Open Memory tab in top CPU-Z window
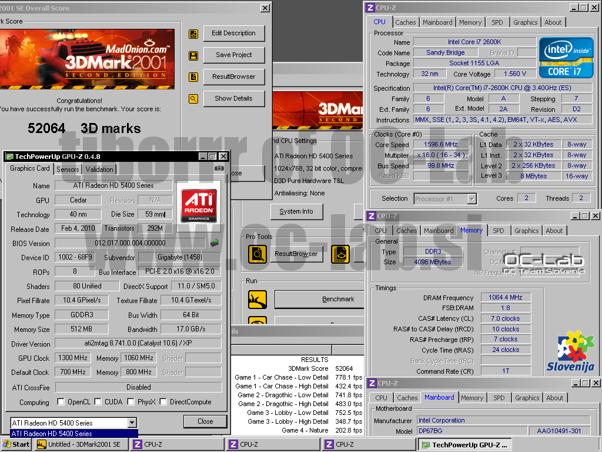Image resolution: width=602 pixels, height=452 pixels. (x=470, y=22)
